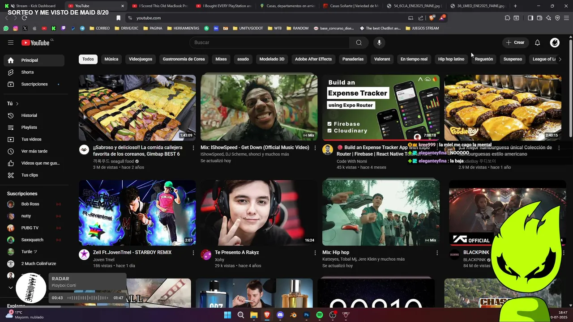Switch to I Scored This Old MacBook tab

click(160, 6)
